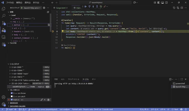189x111 pixels.
Task: Open launch.json with the gear icon
Action: (x=44, y=8)
